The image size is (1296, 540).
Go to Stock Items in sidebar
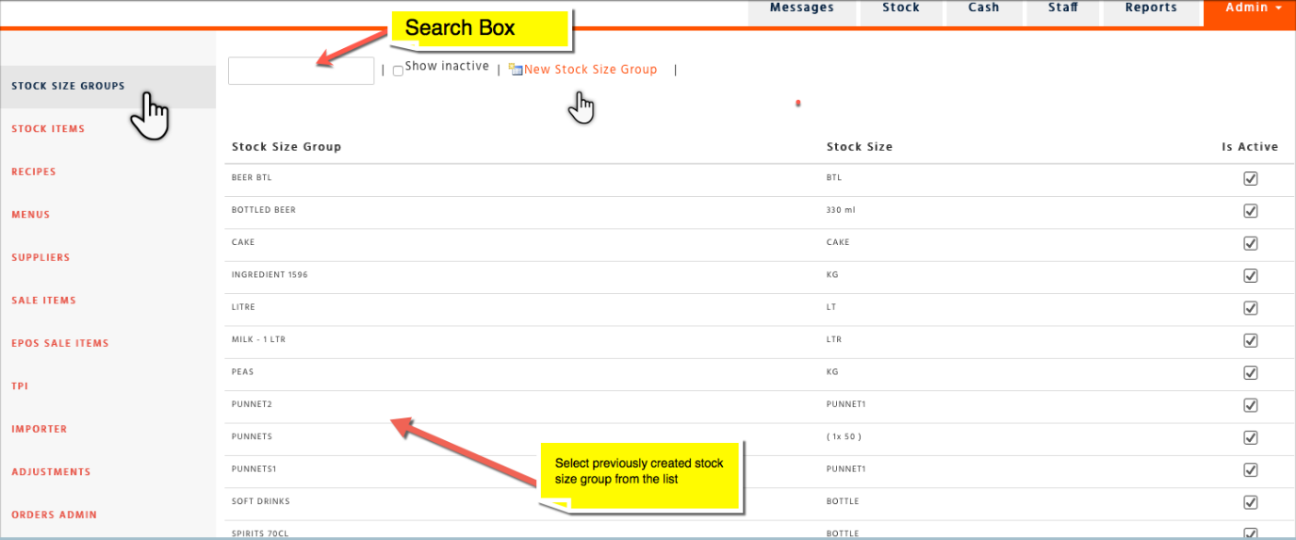pos(48,129)
